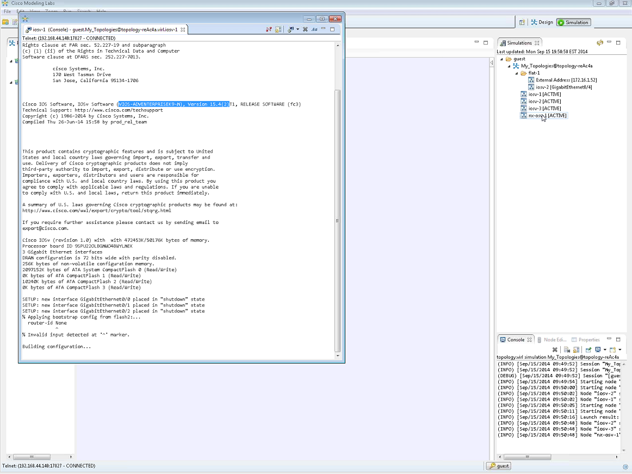Switch to the Node Editor tab
This screenshot has height=474, width=632.
click(x=552, y=340)
